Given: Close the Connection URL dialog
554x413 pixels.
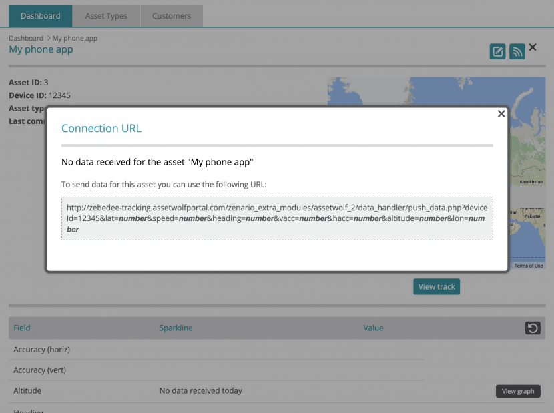Looking at the screenshot, I should coord(501,114).
